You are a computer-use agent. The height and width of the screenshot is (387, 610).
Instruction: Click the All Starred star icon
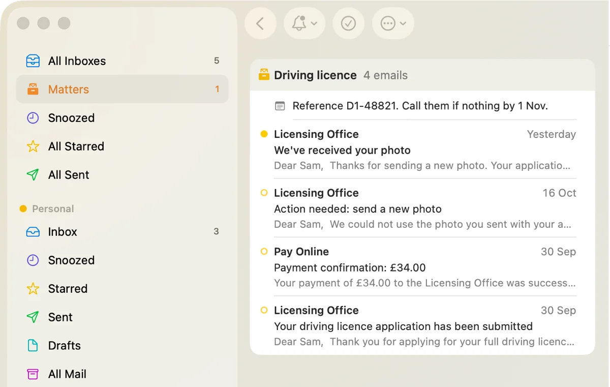(33, 146)
